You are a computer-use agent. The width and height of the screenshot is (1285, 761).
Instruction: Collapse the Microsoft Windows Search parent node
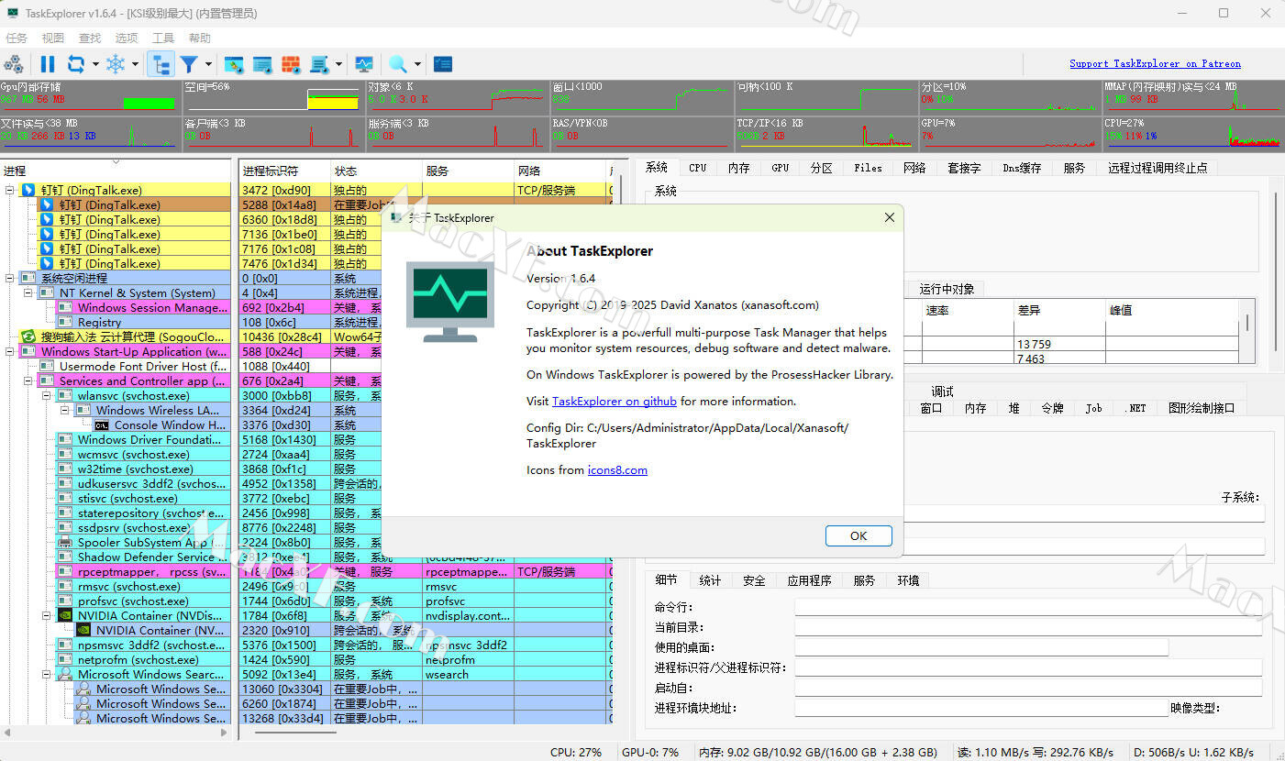coord(47,675)
